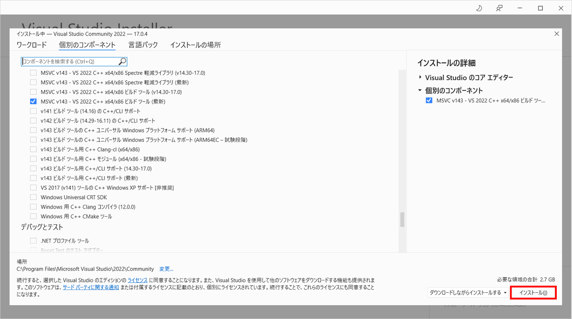This screenshot has width=572, height=319.
Task: Minimize the Visual Studio Installer window
Action: coord(520,8)
